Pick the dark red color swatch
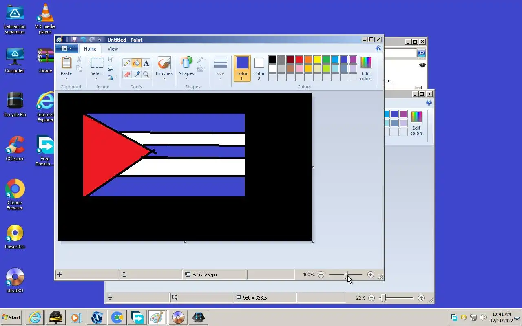This screenshot has height=326, width=522. [290, 59]
